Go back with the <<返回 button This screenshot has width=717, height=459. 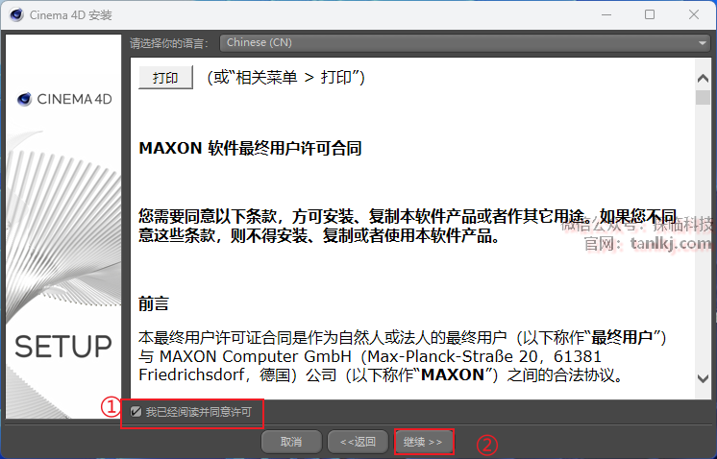(358, 442)
